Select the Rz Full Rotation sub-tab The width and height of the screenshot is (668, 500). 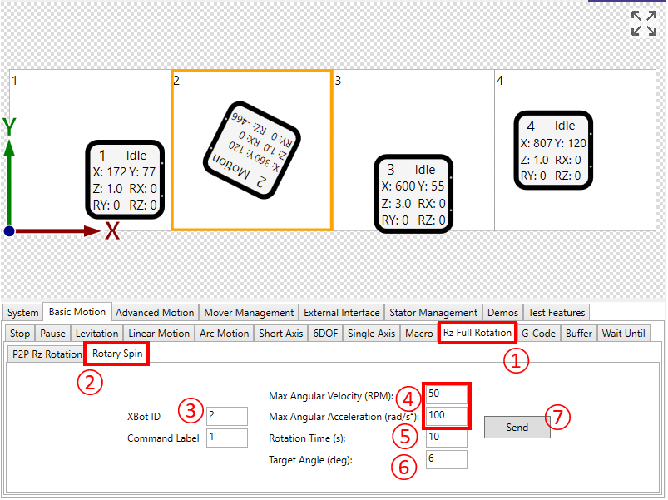(477, 333)
